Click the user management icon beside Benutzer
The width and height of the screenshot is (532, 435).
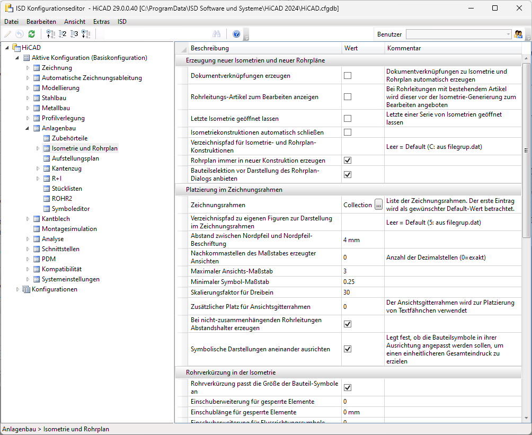(x=518, y=34)
